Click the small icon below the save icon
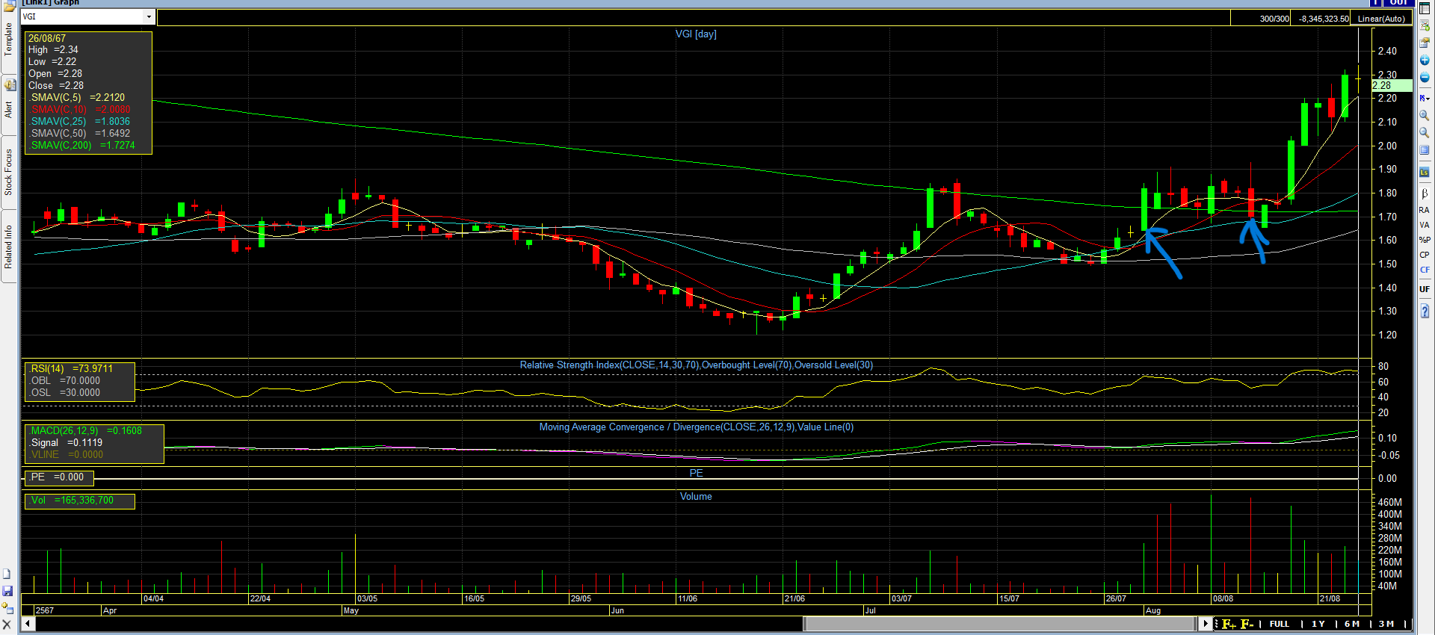The height and width of the screenshot is (635, 1435). click(x=7, y=608)
